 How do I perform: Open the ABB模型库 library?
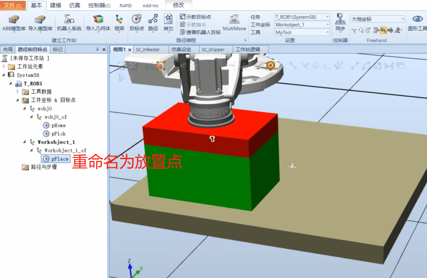14,23
